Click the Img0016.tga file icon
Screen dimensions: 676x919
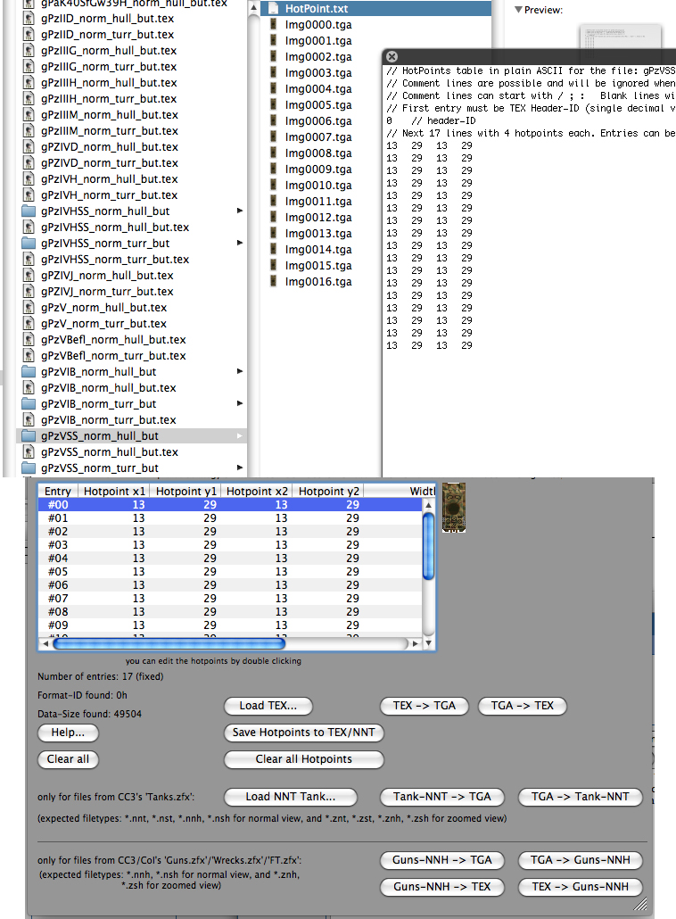point(273,281)
